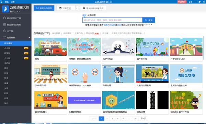This screenshot has width=206, height=124.
Task: Select the 科技 sidebar category
Action: coord(6,93)
